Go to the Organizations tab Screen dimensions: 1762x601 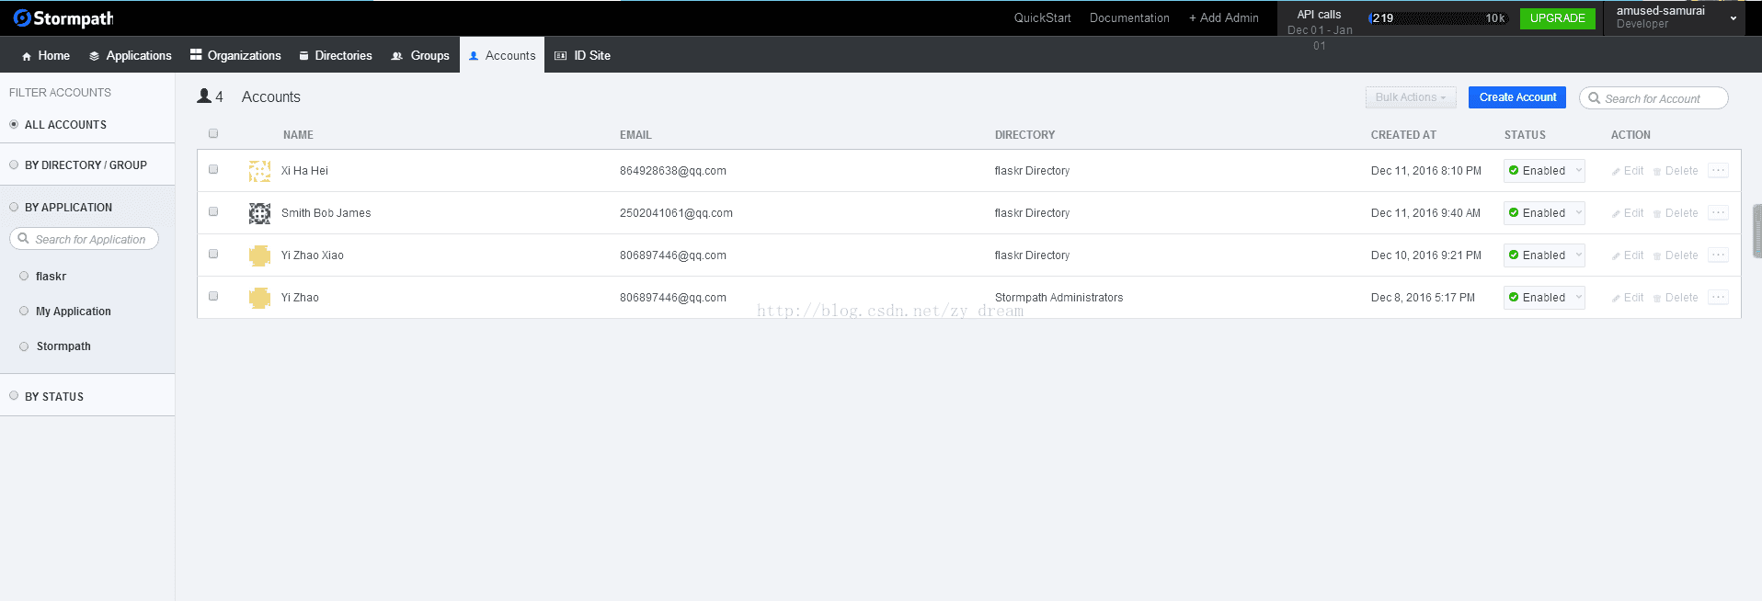pos(235,55)
